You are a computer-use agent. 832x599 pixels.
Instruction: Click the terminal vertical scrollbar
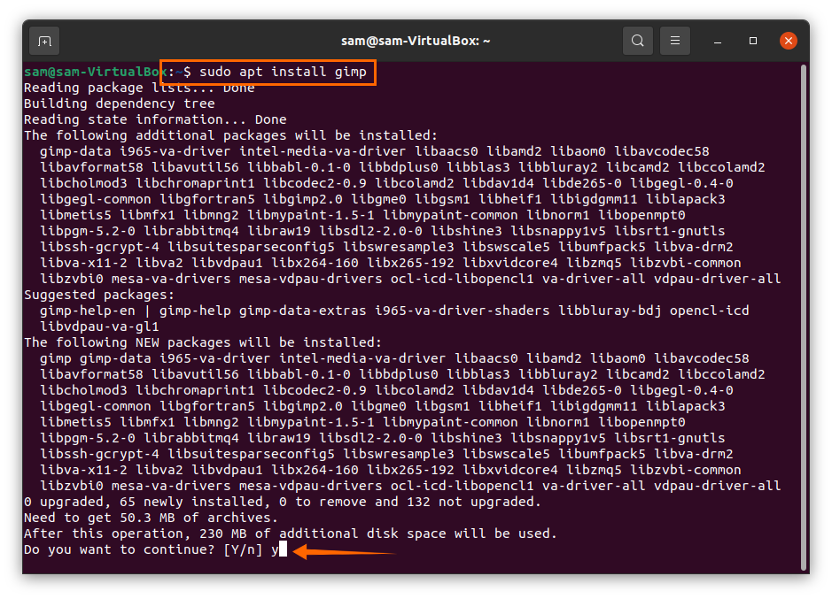pyautogui.click(x=805, y=318)
